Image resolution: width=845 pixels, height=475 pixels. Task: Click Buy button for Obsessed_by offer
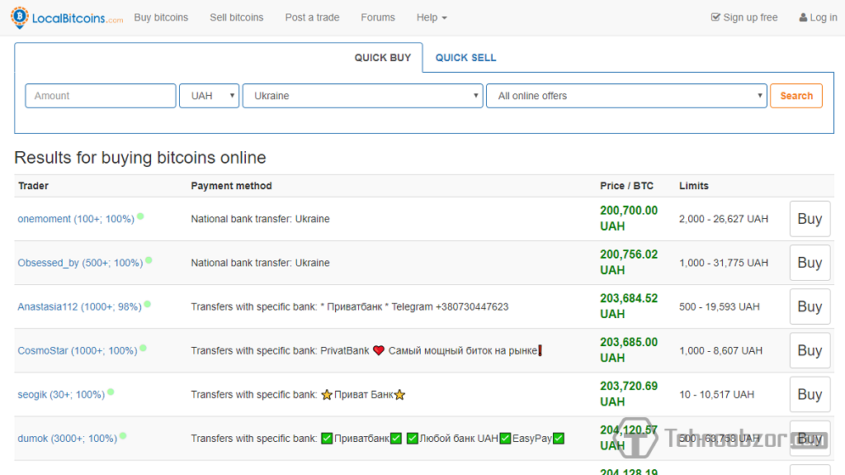[810, 263]
